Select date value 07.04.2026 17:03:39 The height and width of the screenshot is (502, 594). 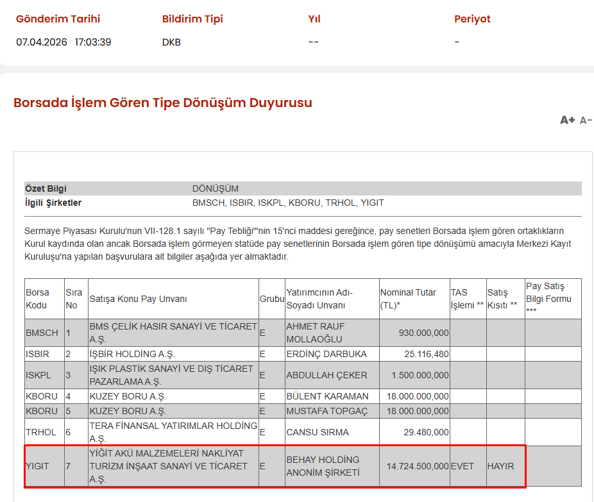pos(64,42)
